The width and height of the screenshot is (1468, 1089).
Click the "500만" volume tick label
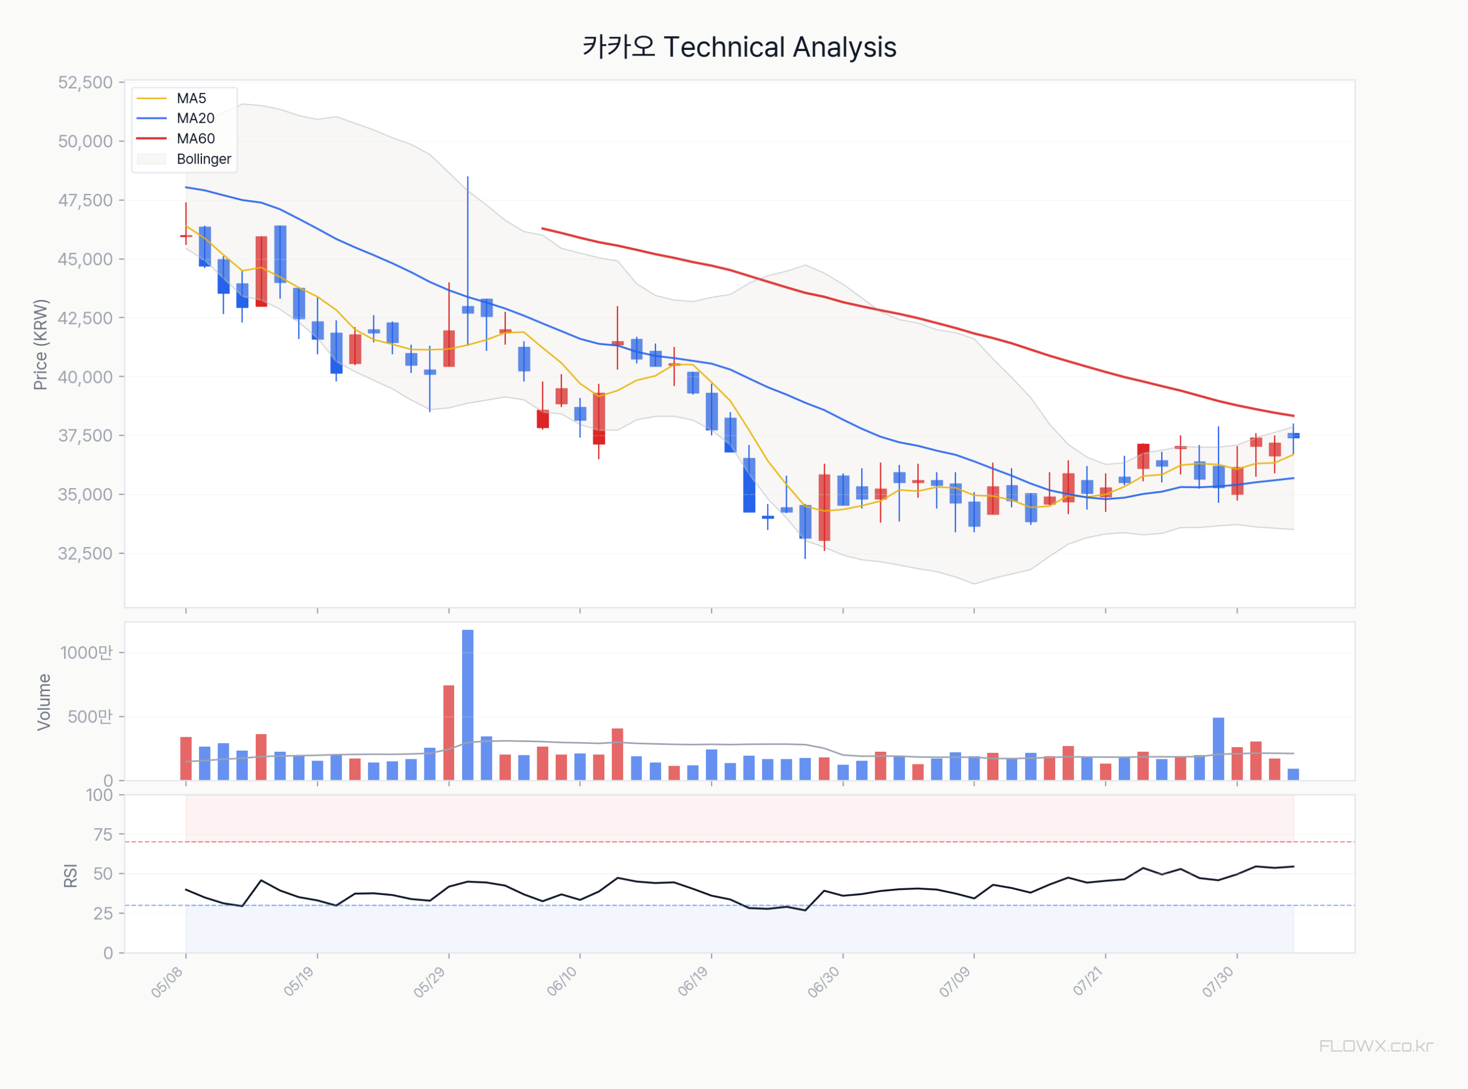coord(90,717)
